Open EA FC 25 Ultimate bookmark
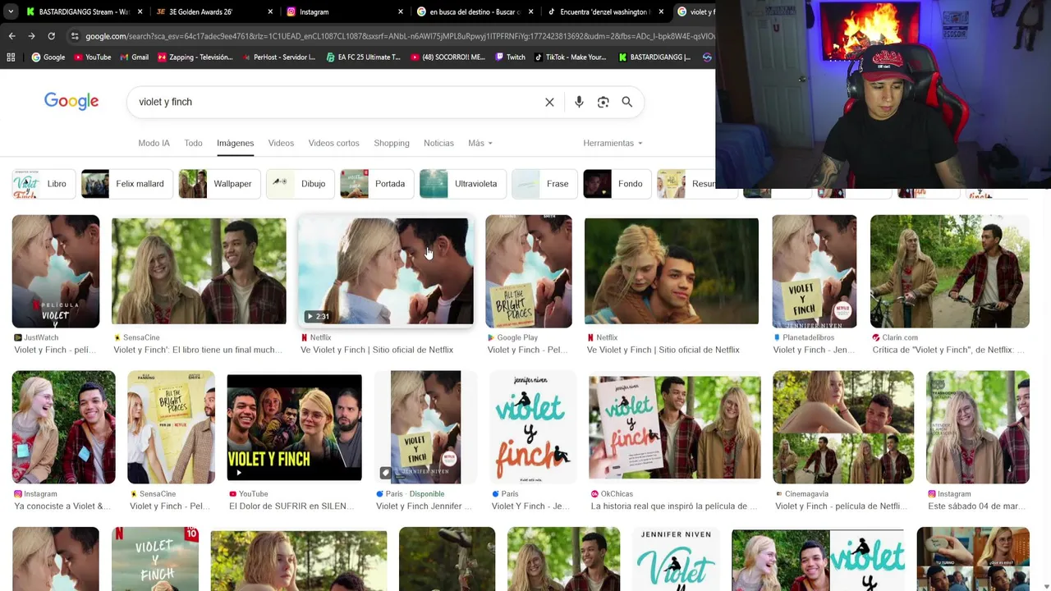This screenshot has width=1051, height=591. click(x=363, y=57)
